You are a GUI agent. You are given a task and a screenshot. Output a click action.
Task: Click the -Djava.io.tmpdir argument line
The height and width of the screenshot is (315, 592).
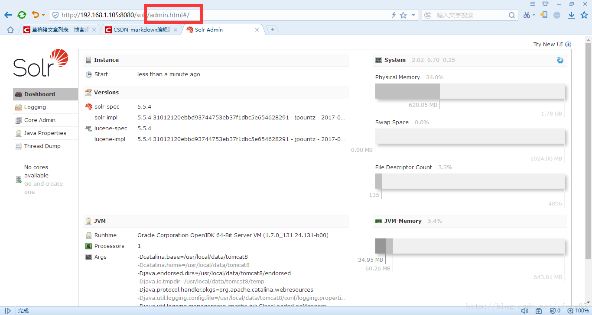pyautogui.click(x=201, y=281)
